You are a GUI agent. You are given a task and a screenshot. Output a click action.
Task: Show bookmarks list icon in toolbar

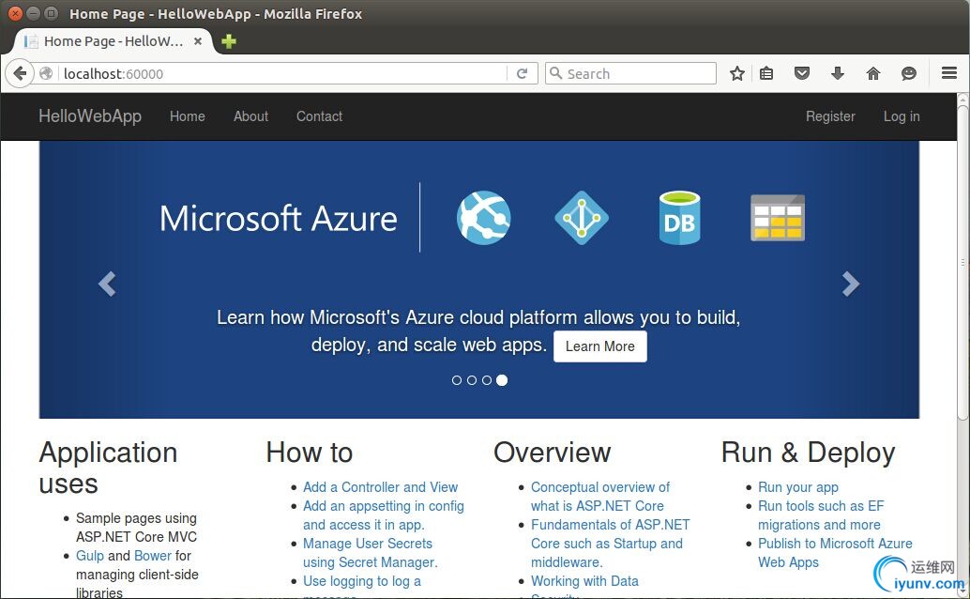(766, 74)
